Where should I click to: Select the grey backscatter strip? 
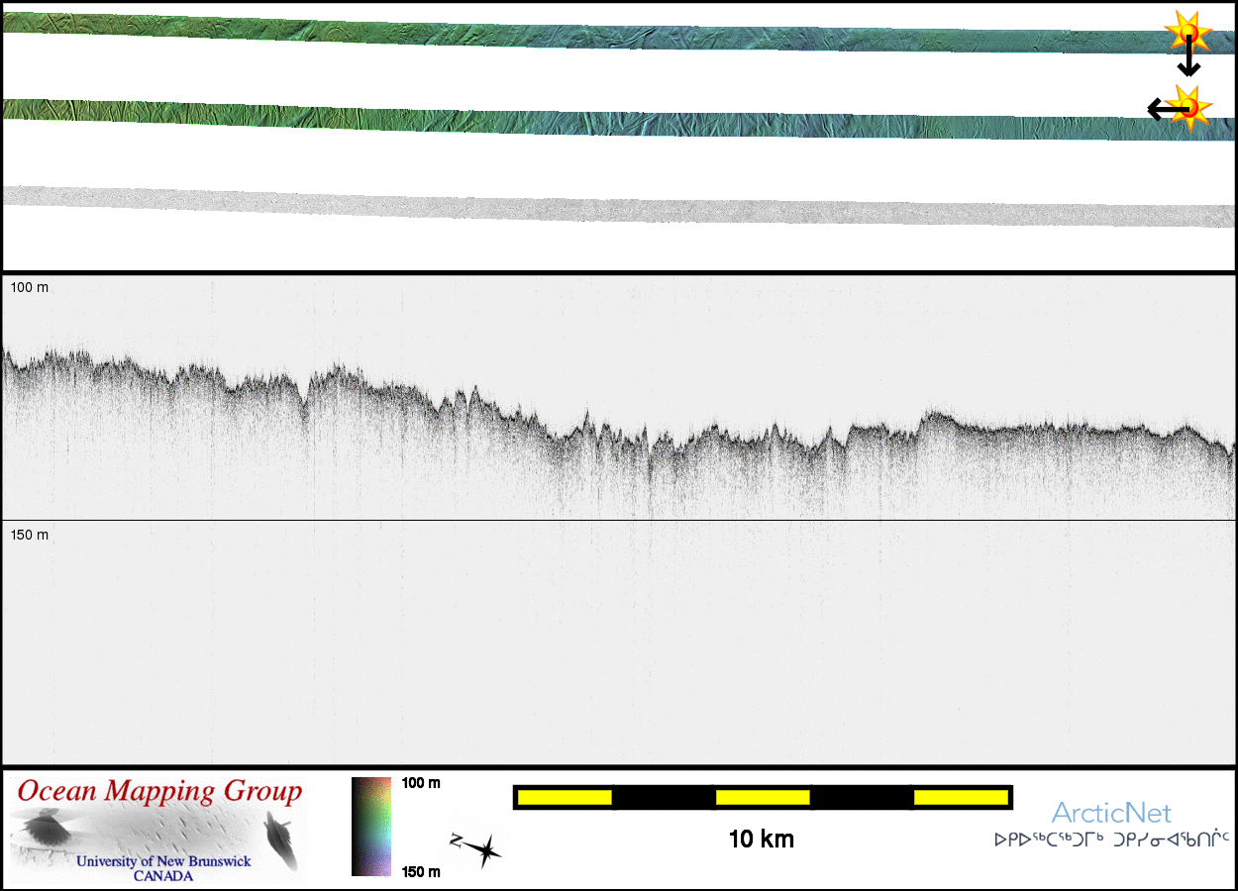594,205
